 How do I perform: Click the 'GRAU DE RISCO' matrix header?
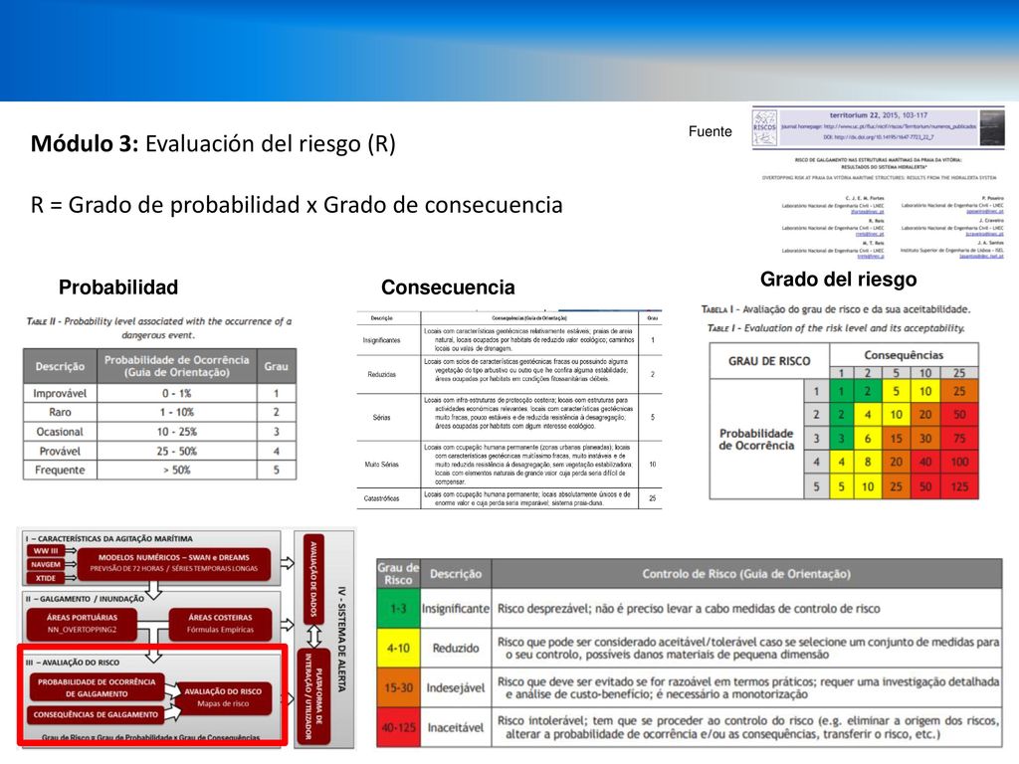click(x=769, y=361)
